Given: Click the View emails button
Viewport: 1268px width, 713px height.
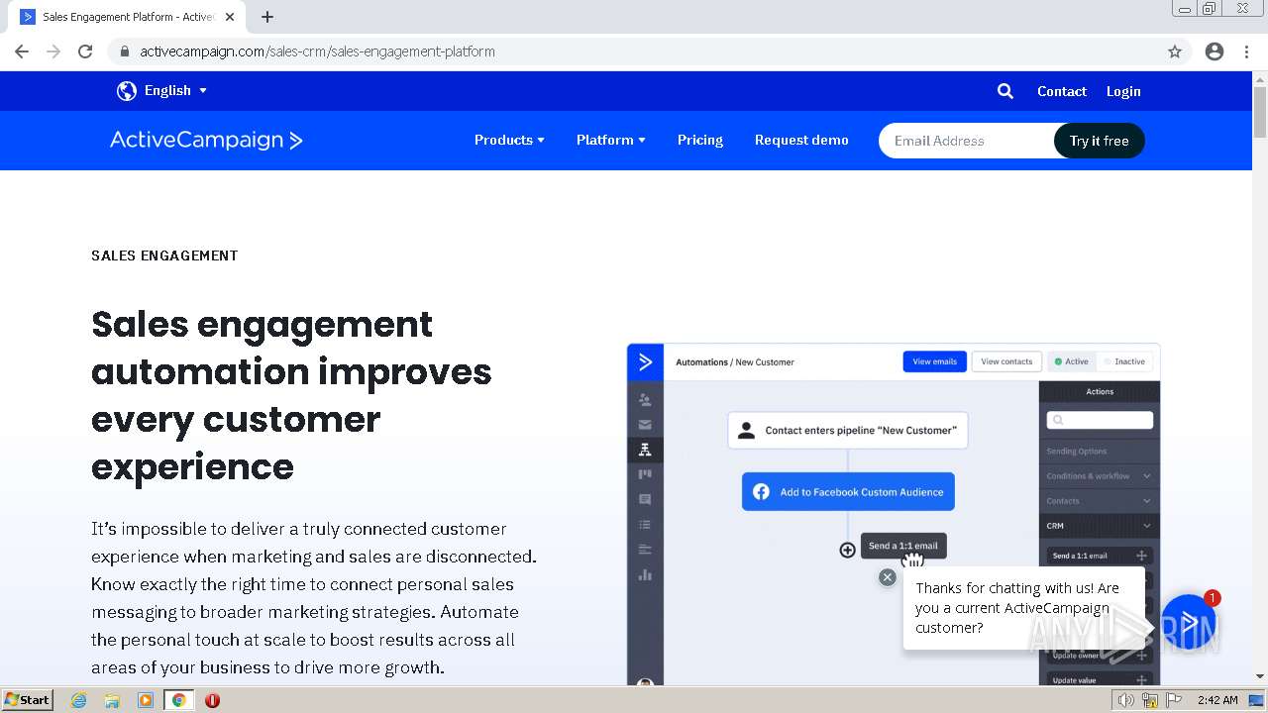Looking at the screenshot, I should coord(934,361).
